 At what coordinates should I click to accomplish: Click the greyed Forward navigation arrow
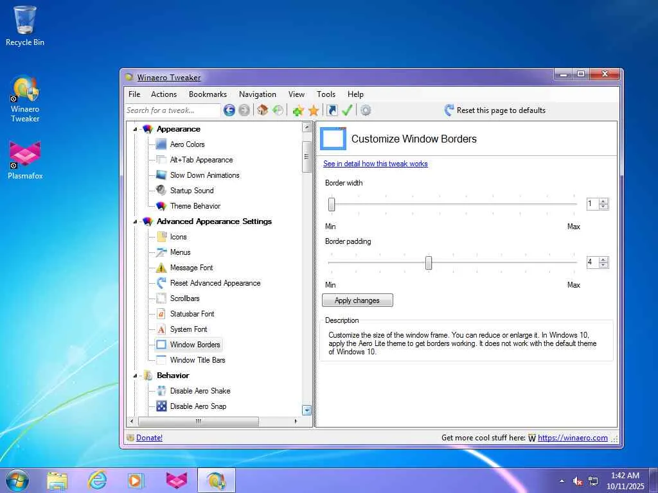244,110
